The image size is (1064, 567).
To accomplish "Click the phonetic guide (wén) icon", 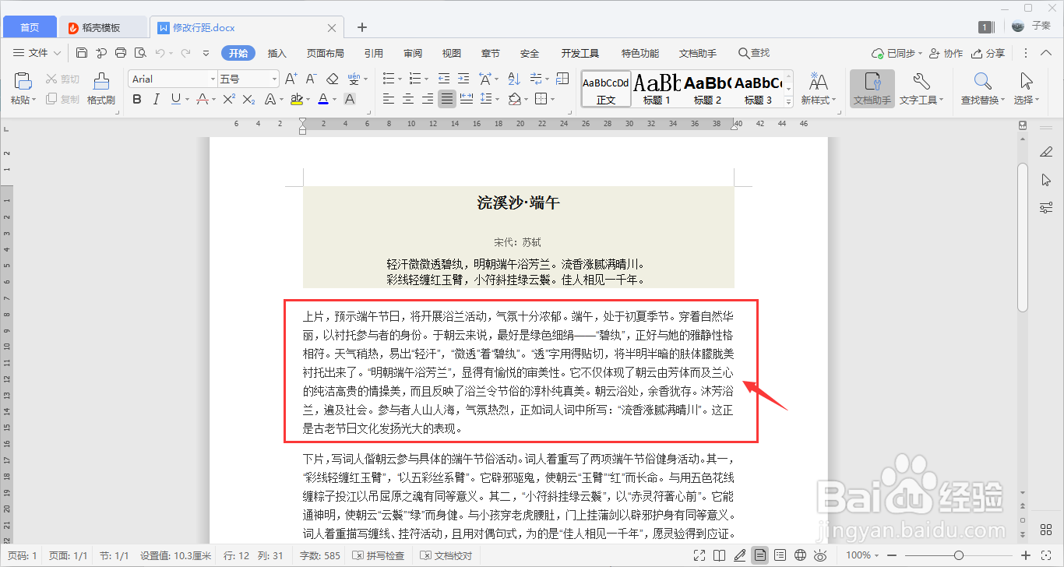I will (x=355, y=78).
